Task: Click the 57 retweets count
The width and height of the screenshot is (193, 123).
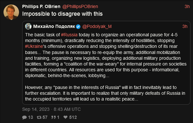Action: click(45, 117)
